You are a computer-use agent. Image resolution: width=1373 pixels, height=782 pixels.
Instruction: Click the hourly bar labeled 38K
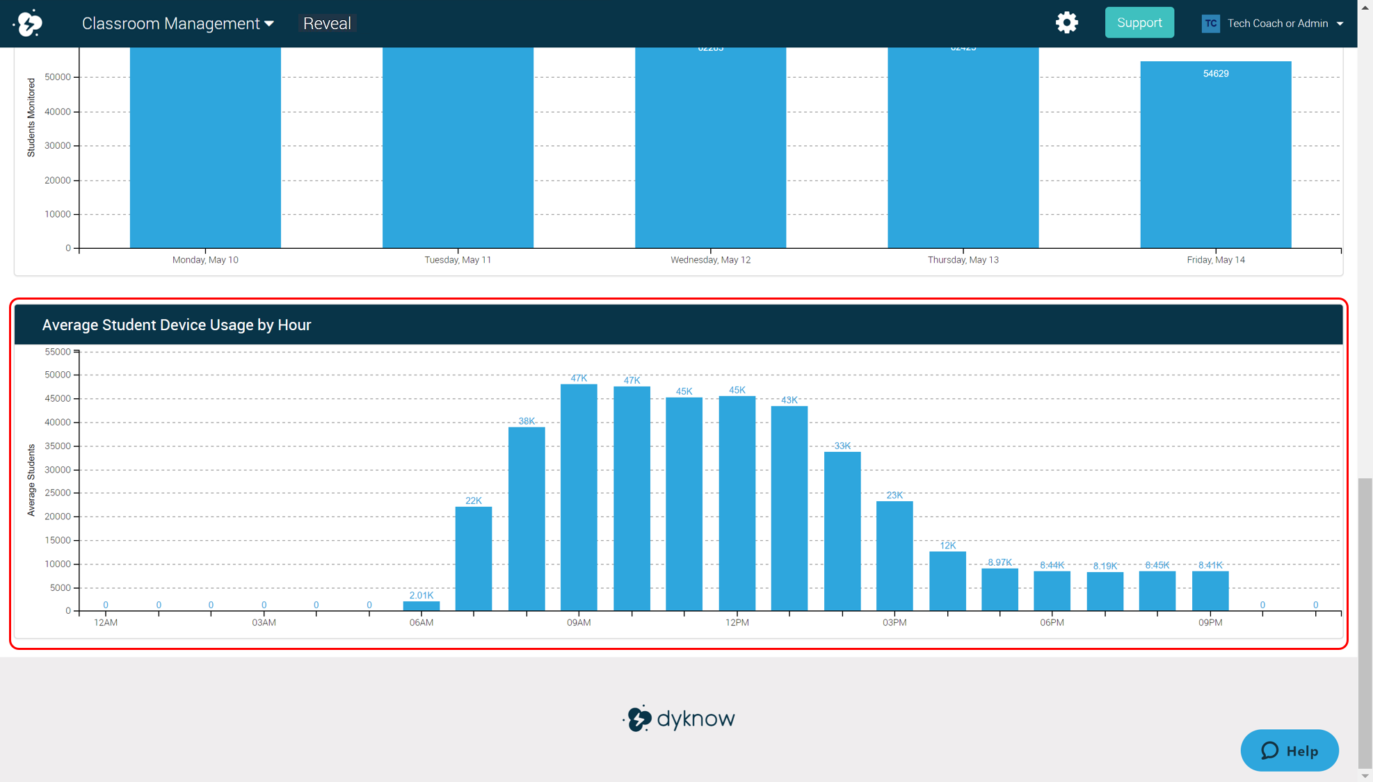pos(527,519)
